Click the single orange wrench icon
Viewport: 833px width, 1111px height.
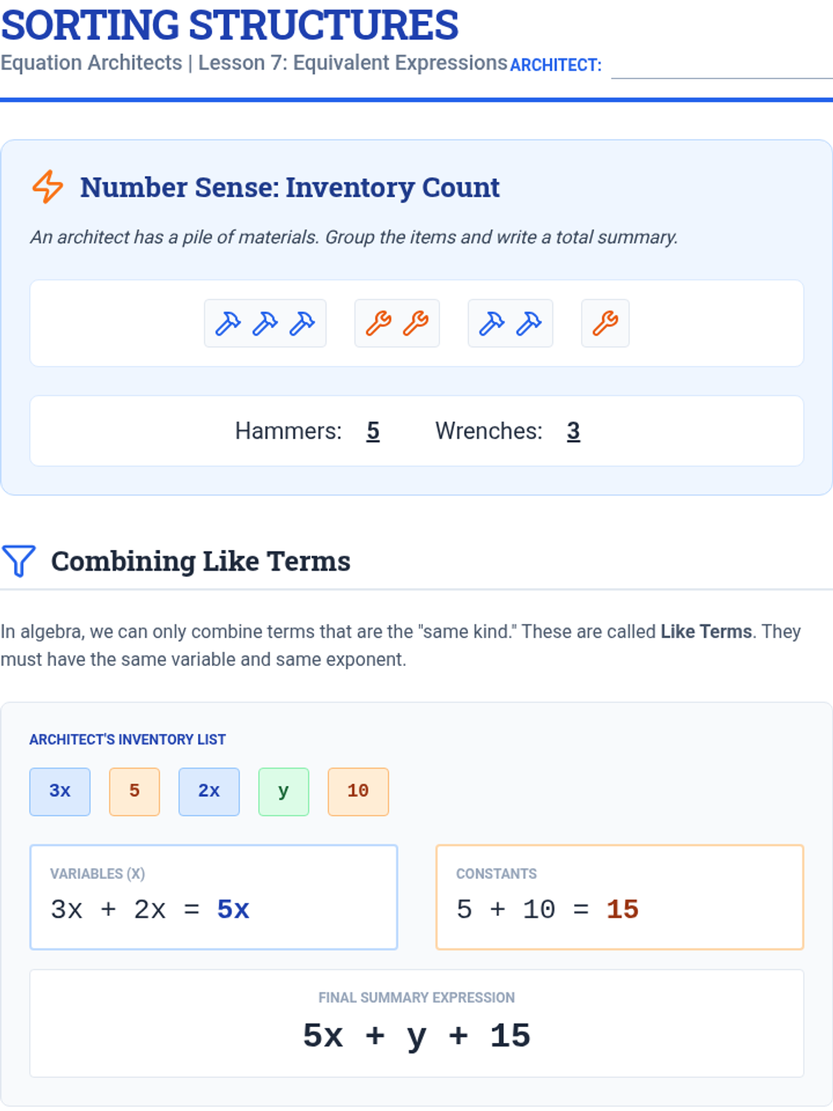tap(605, 323)
